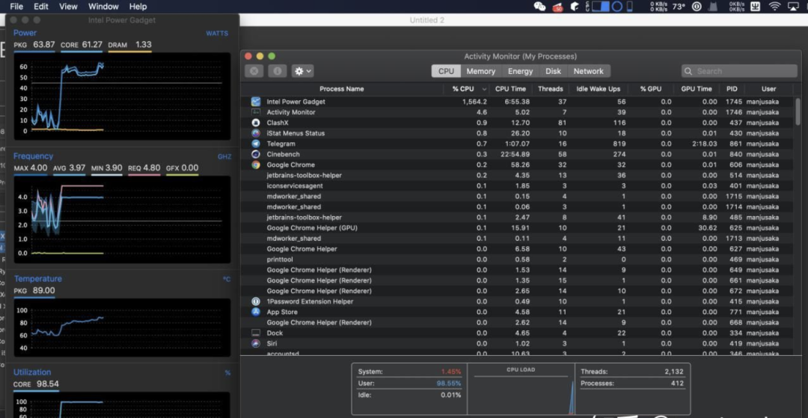This screenshot has height=418, width=808.
Task: Sort by the % CPU column header
Action: (466, 89)
